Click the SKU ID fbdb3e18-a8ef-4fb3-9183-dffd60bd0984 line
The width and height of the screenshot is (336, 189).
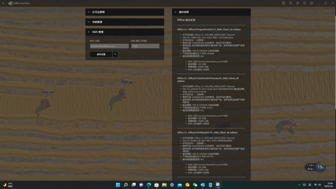(207, 141)
